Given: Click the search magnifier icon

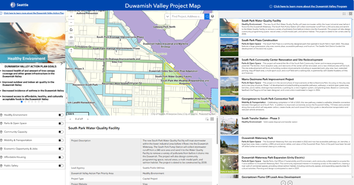Looking at the screenshot, I should pos(207,16).
